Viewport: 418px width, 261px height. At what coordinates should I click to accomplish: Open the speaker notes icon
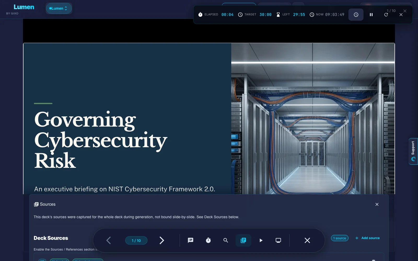pyautogui.click(x=190, y=240)
